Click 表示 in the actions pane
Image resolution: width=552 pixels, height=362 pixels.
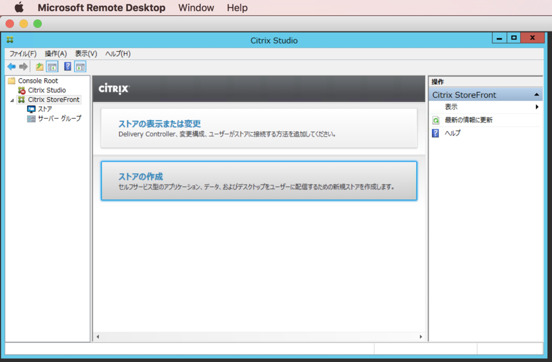(x=451, y=107)
